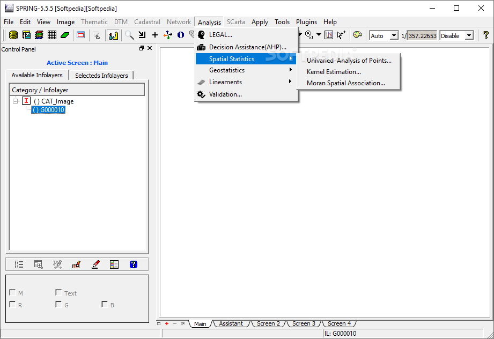
Task: Float the Control Panel with undock icon
Action: tap(142, 48)
